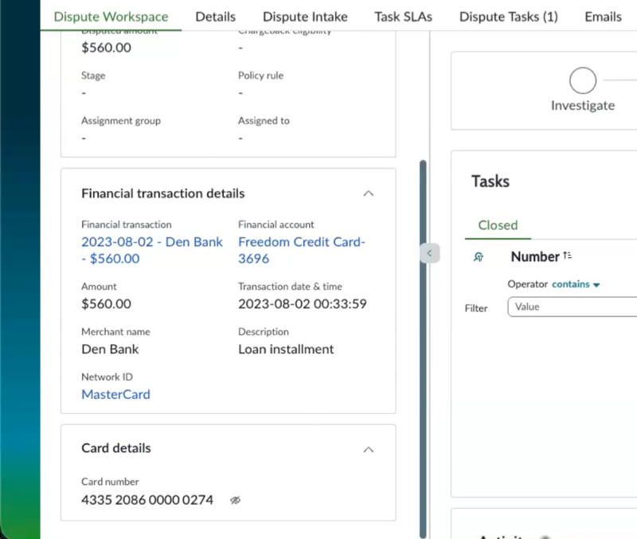The image size is (637, 539).
Task: Click the Number column header text
Action: pyautogui.click(x=535, y=256)
